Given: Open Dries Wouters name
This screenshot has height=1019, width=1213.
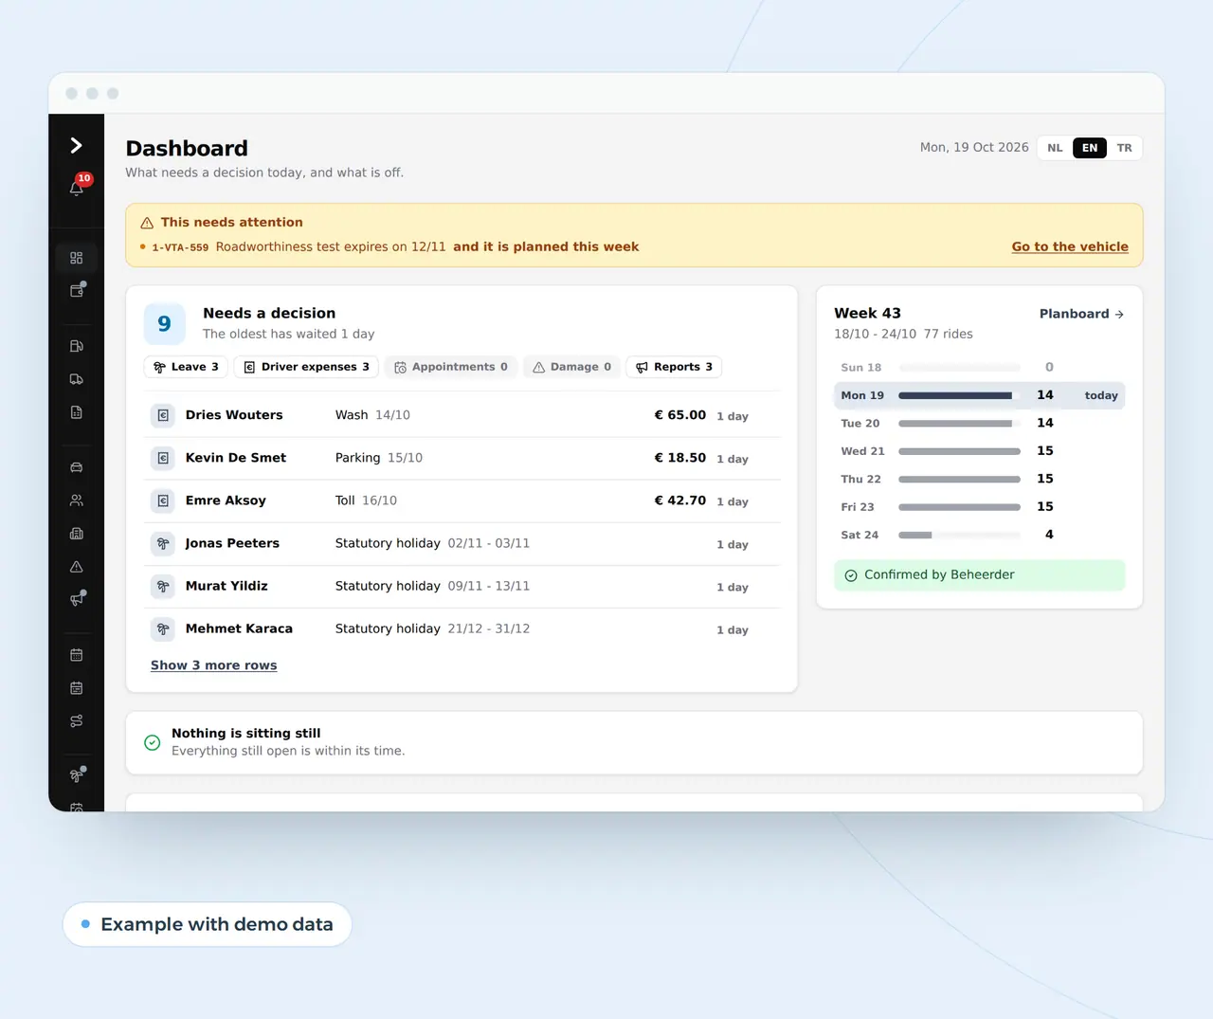Looking at the screenshot, I should pyautogui.click(x=234, y=415).
